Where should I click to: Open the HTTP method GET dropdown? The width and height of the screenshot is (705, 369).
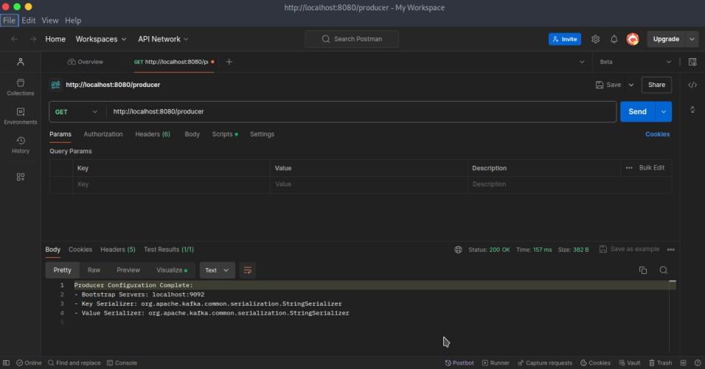[75, 112]
